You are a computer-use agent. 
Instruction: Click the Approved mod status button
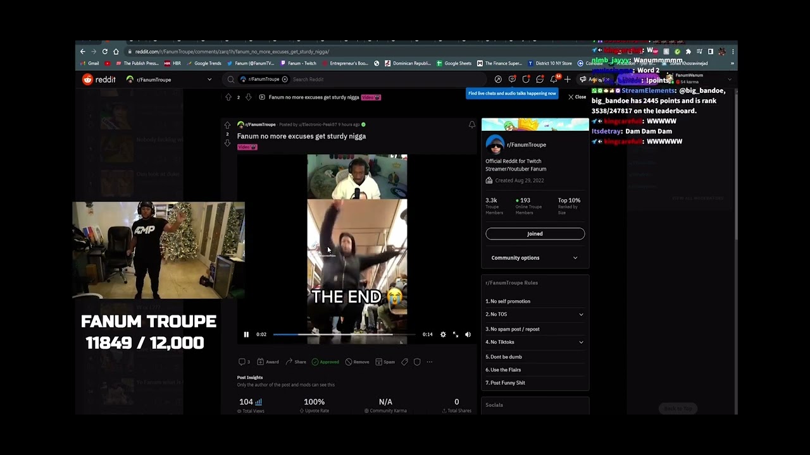[325, 362]
